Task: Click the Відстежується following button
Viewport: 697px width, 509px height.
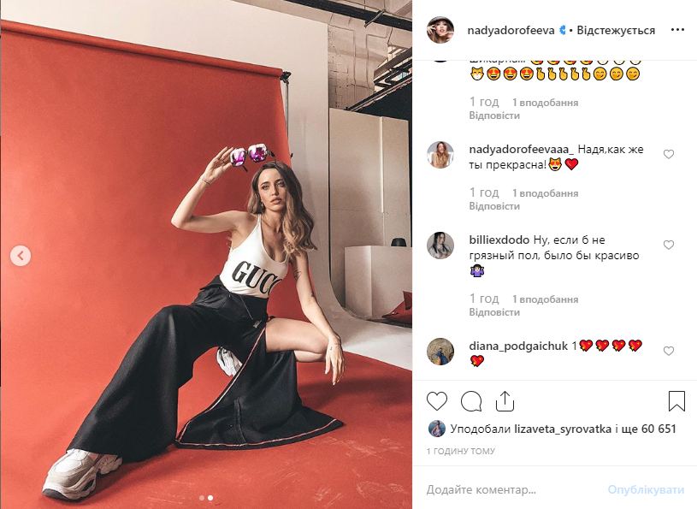Action: (x=616, y=30)
